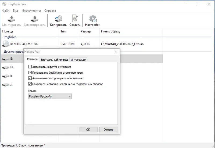Click the Демонтировать eject icon

34,19
